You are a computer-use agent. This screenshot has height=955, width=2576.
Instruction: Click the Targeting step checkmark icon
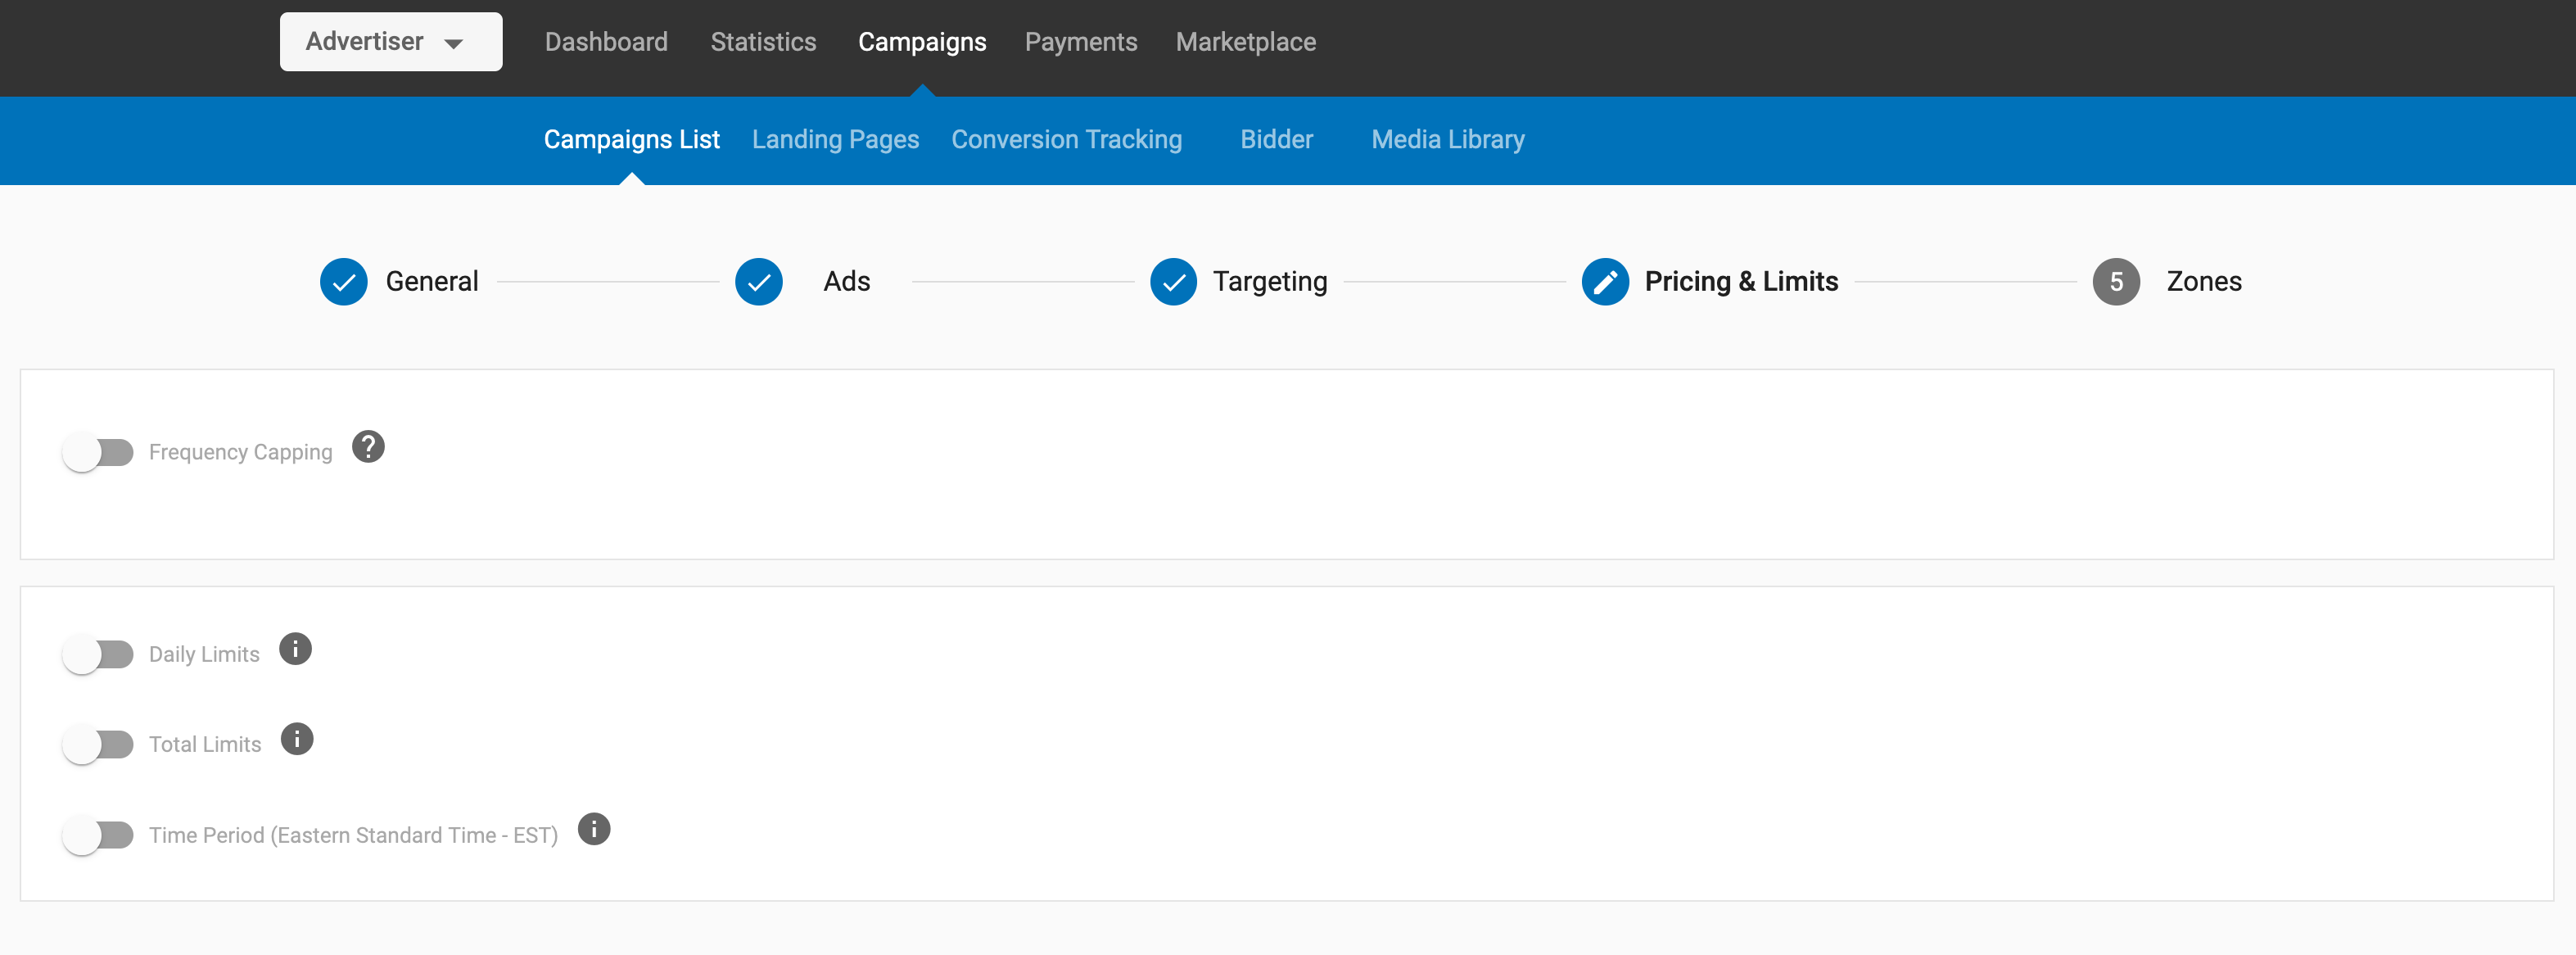1173,282
